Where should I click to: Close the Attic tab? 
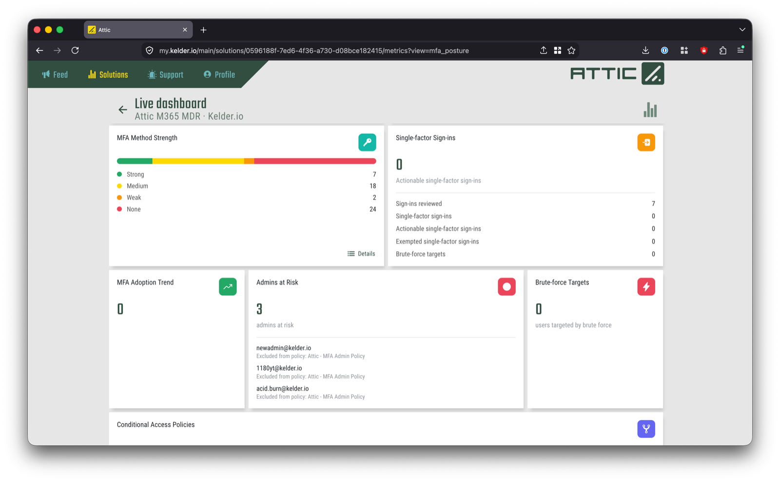click(x=185, y=30)
